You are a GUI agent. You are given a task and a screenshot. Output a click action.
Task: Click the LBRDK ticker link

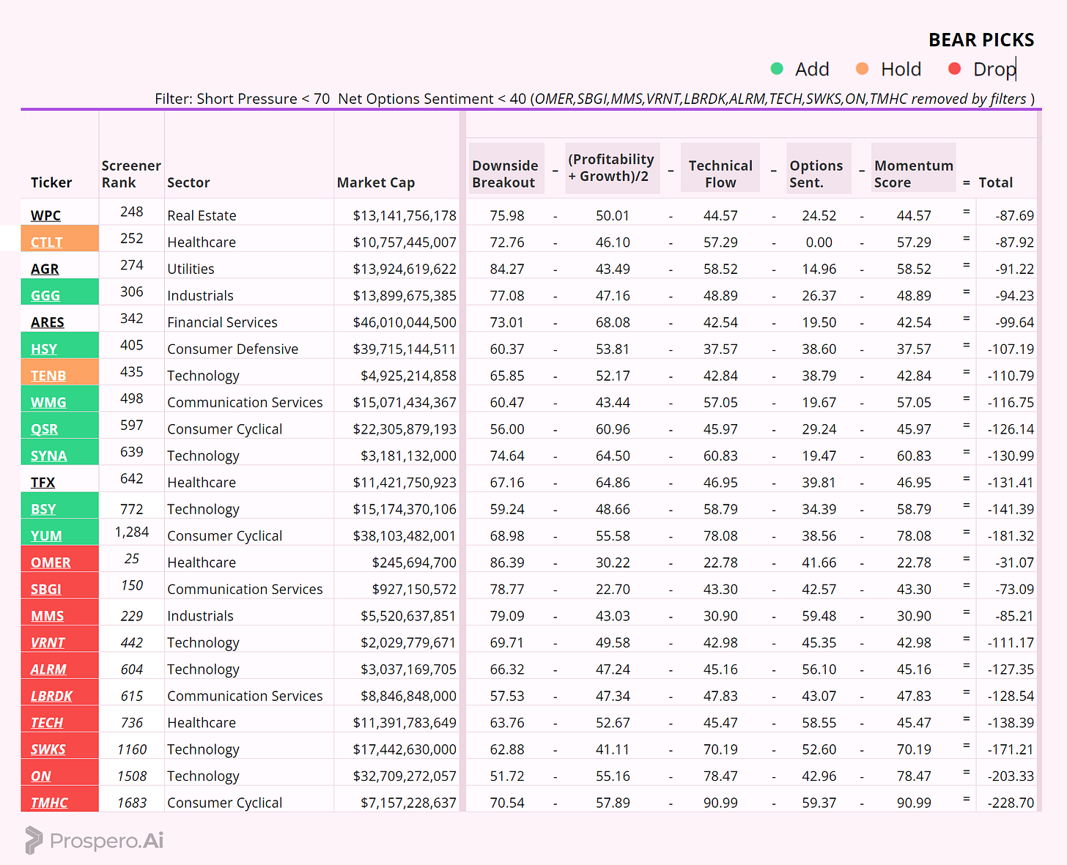point(51,697)
